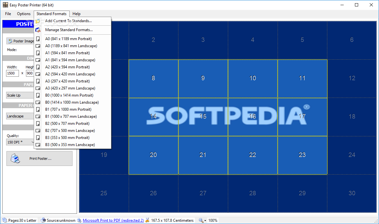Viewport: 379px width, 224px height.
Task: Select A0 (841 x 1189 mm Portrait) format
Action: 73,39
